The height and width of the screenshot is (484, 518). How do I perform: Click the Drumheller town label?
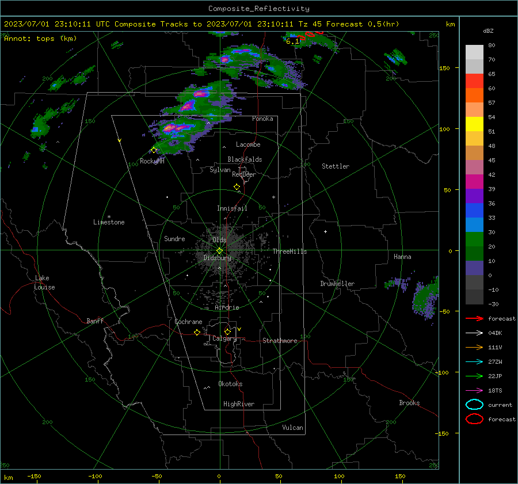(337, 284)
